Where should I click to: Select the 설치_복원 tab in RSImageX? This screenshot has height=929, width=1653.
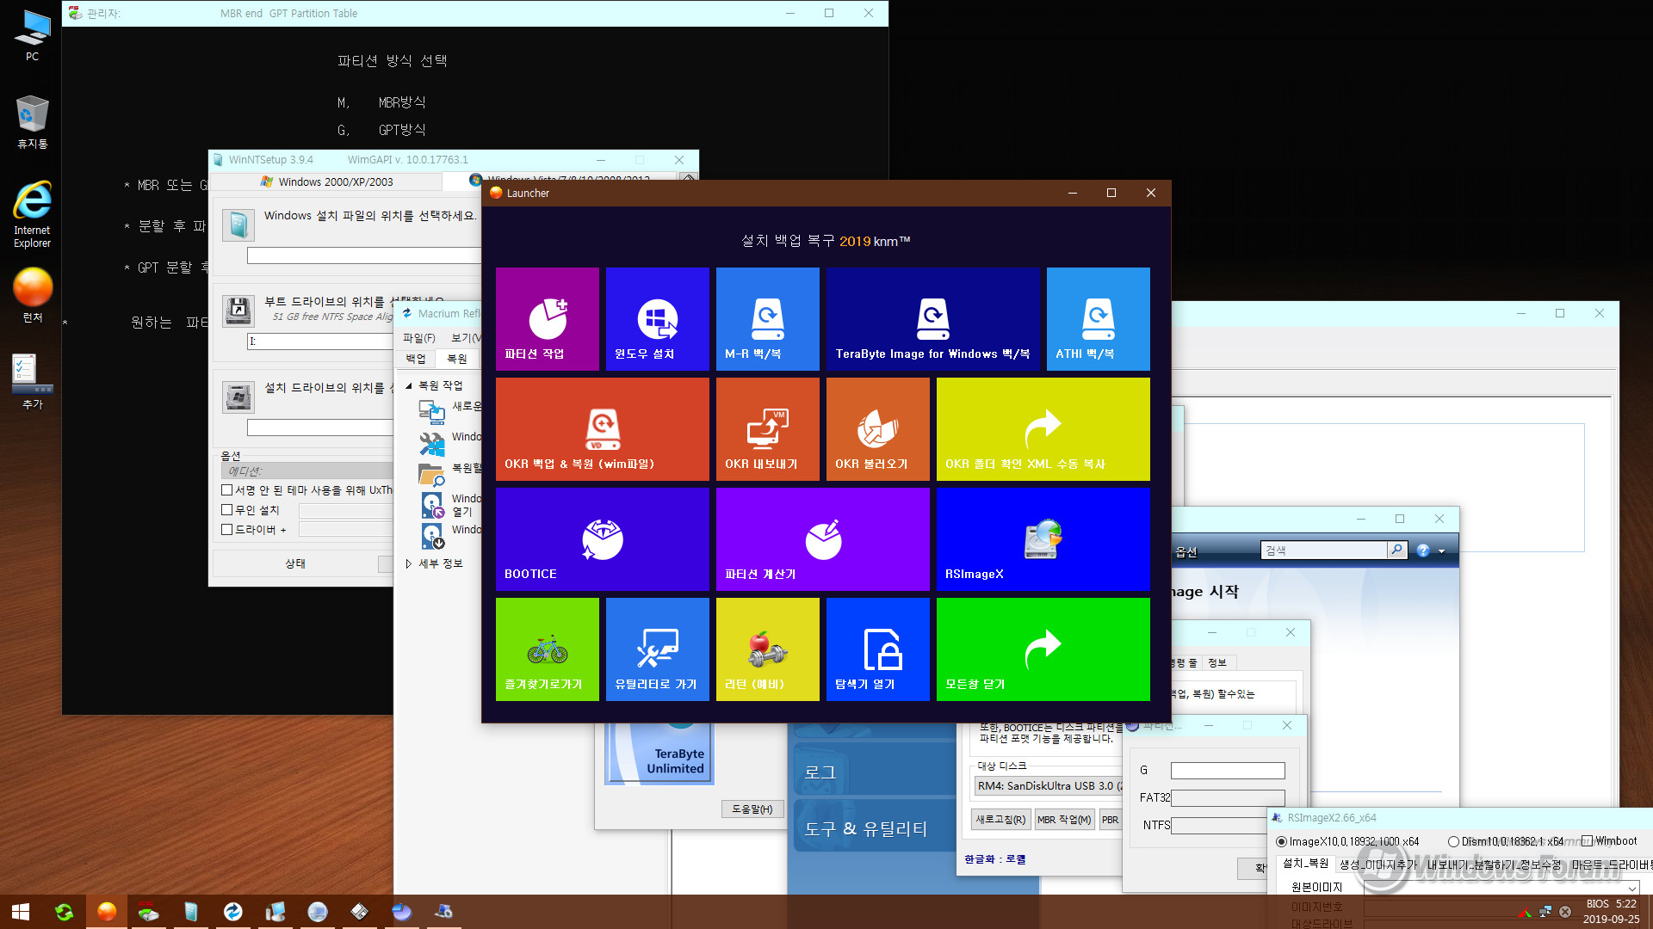coord(1305,864)
